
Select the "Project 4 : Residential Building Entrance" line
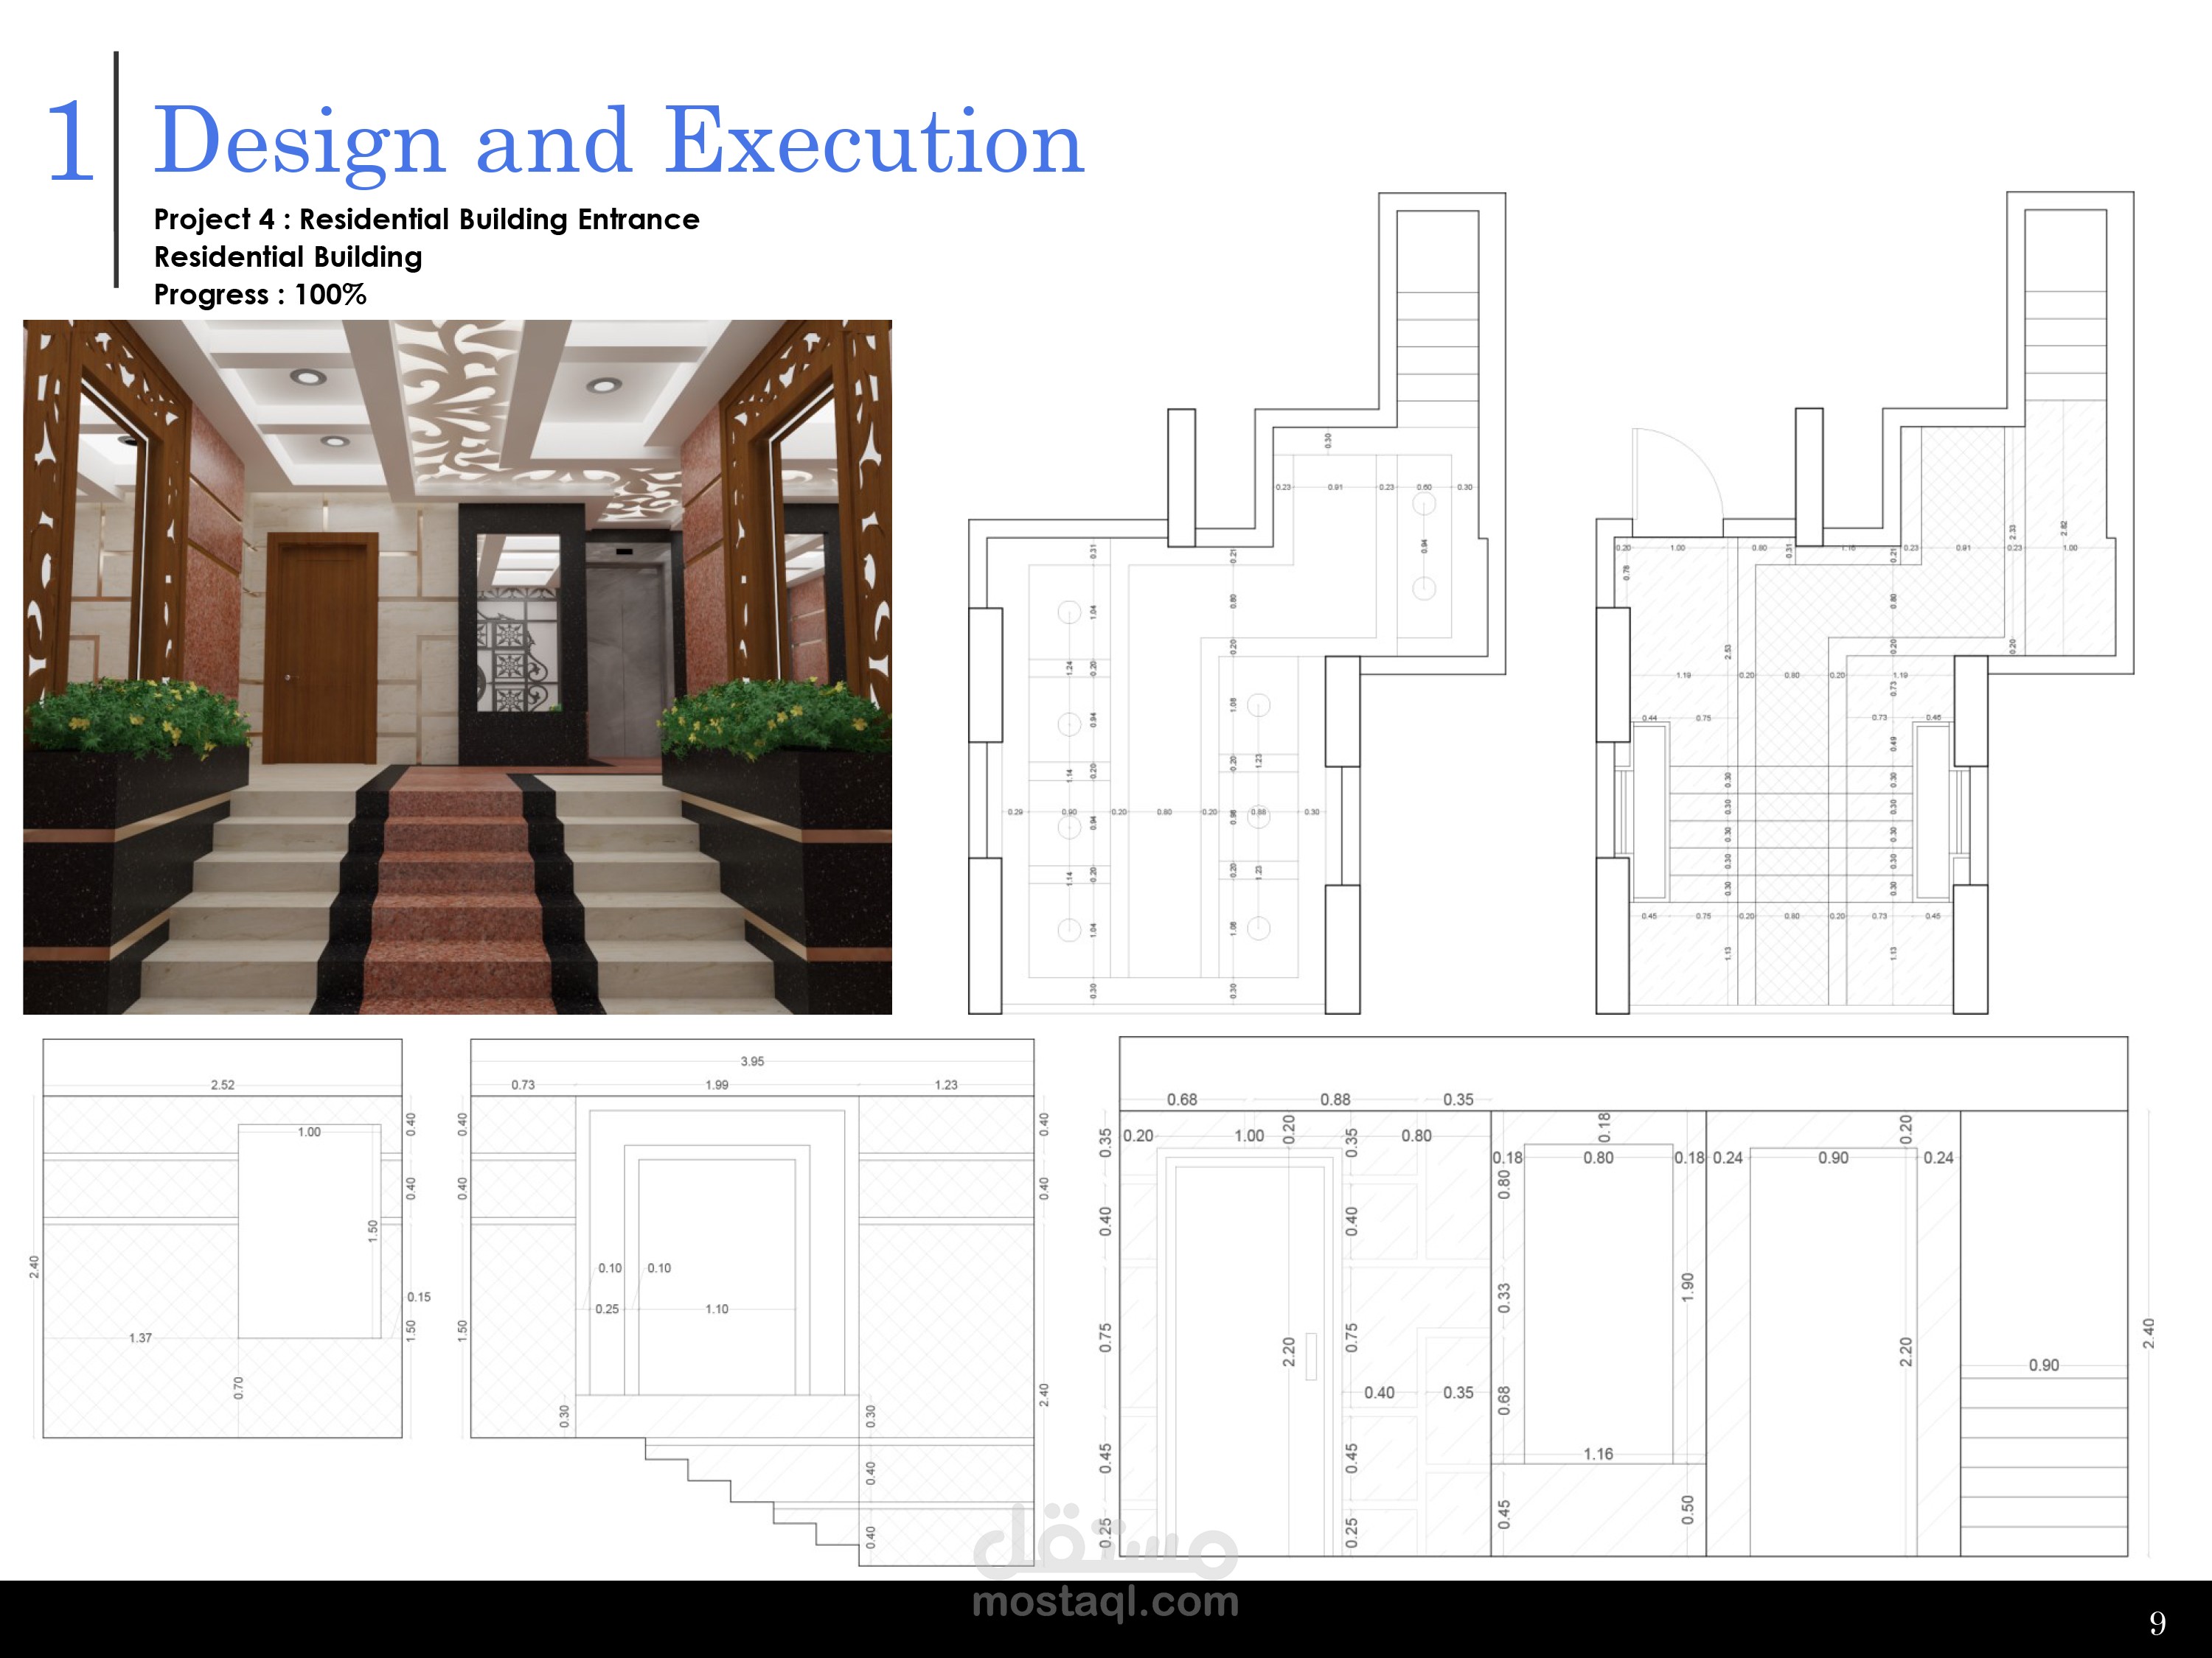428,220
